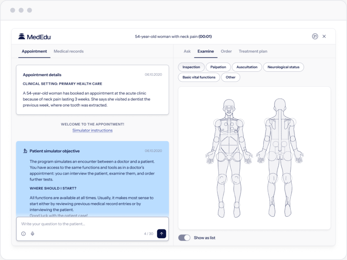This screenshot has height=260, width=347.
Task: Open the counter badge showing 21
Action: [315, 37]
